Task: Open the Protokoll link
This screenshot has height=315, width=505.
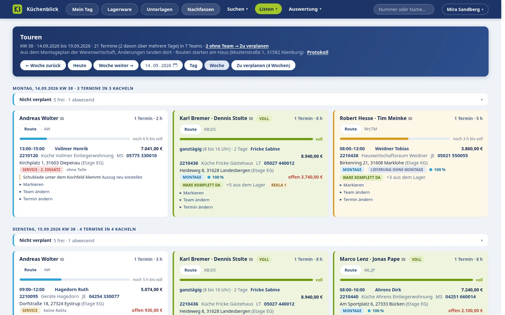Action: 318,52
